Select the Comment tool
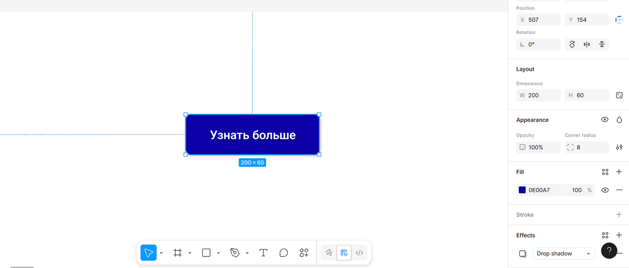629x268 pixels. pyautogui.click(x=284, y=253)
